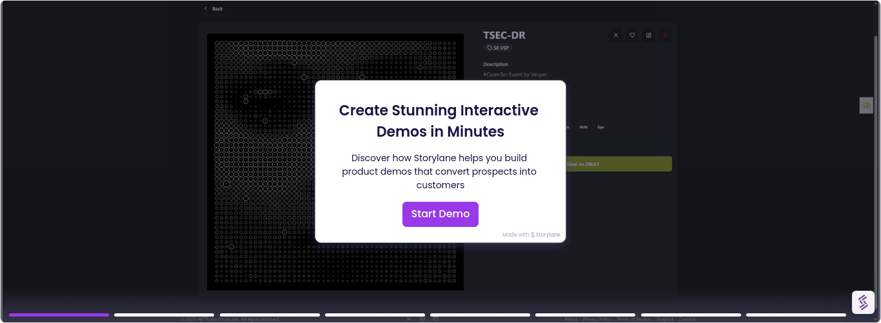This screenshot has width=881, height=323.
Task: Open the Privacy Policy footer link
Action: coord(597,319)
